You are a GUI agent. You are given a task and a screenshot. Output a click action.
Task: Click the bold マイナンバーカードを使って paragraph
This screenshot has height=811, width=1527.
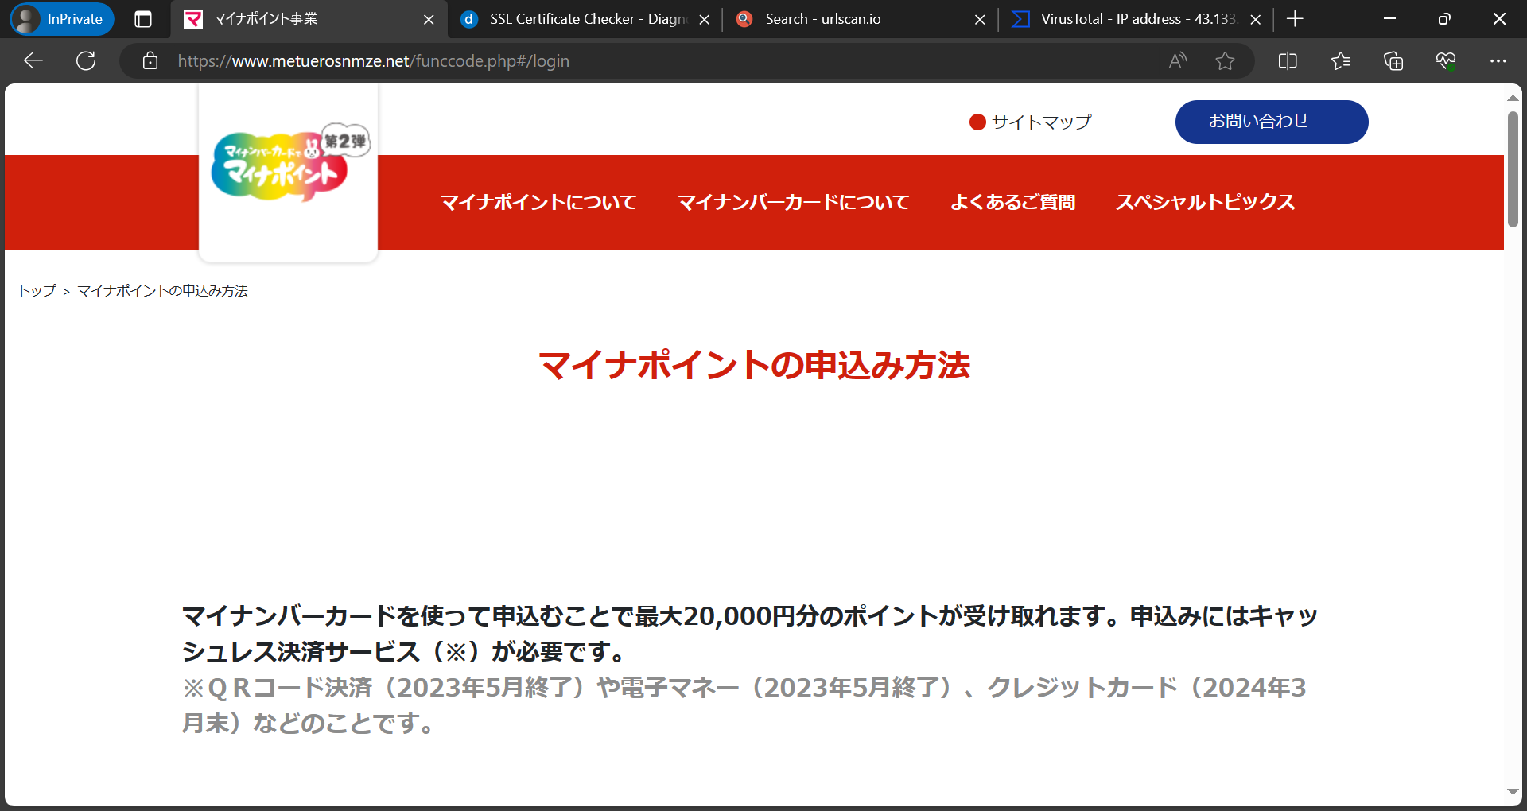click(x=750, y=634)
